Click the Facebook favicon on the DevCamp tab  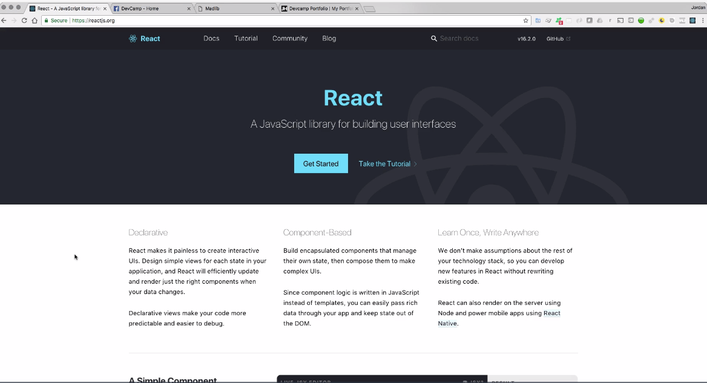pyautogui.click(x=116, y=8)
